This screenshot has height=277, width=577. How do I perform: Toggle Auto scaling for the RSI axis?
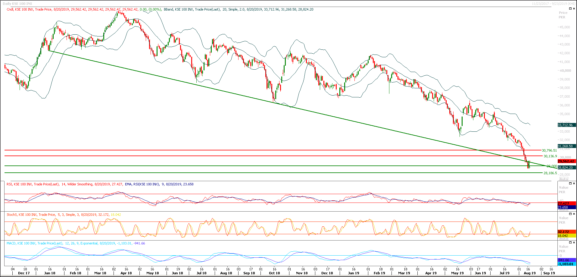tap(564, 210)
